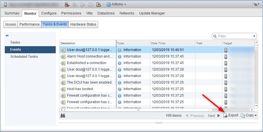
Task: Expand the Filter dropdown arrow
Action: (254, 36)
